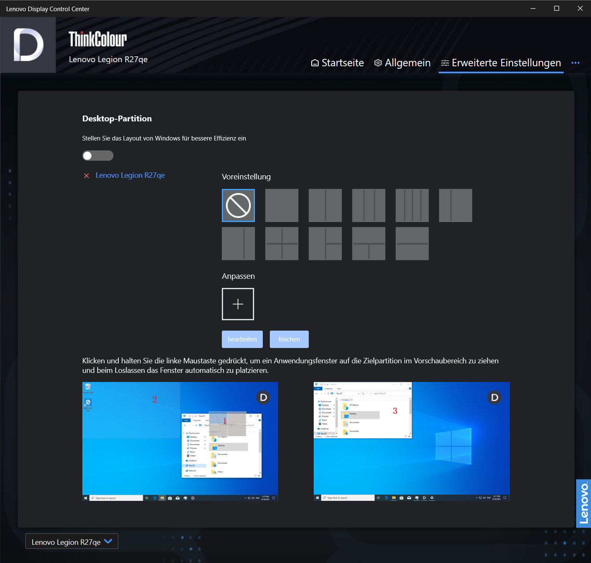The height and width of the screenshot is (563, 591).
Task: Choose the three columns layout preset
Action: (x=369, y=205)
